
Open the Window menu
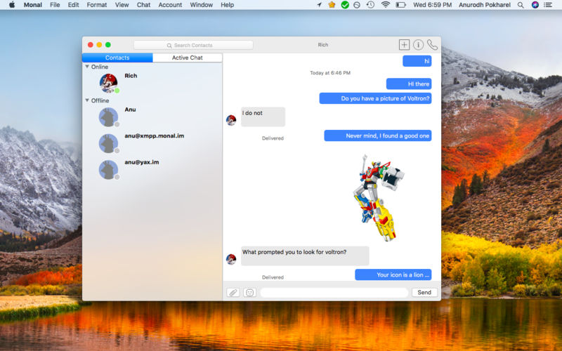pyautogui.click(x=201, y=5)
